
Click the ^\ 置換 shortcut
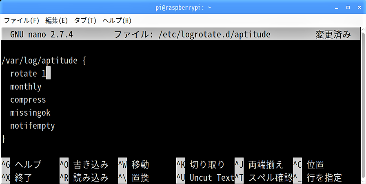click(x=133, y=178)
